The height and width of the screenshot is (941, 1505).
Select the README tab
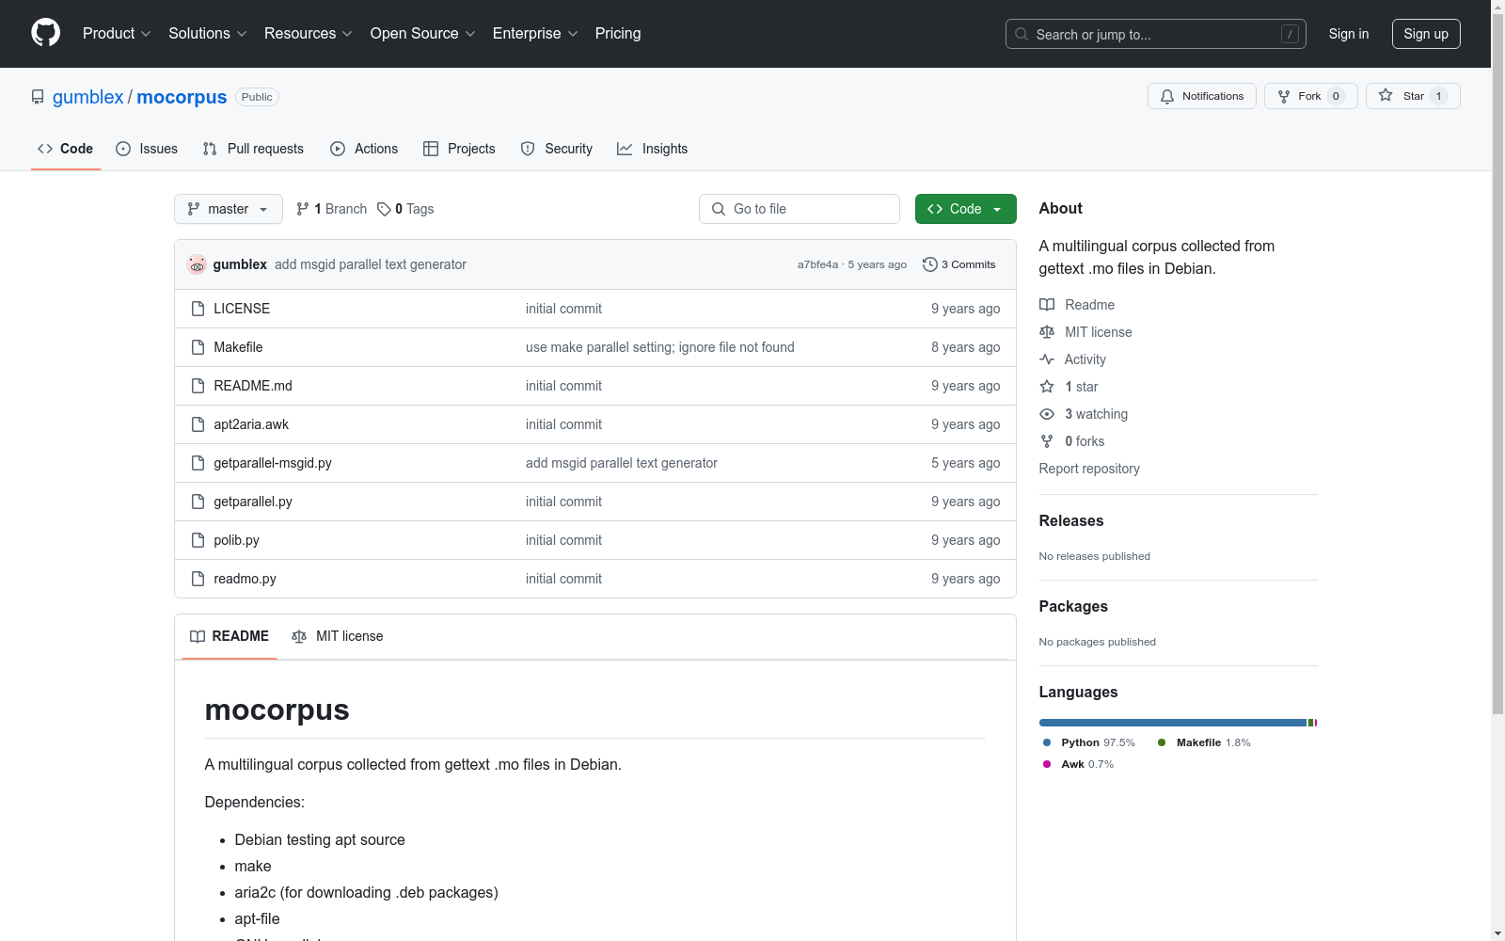pos(230,636)
